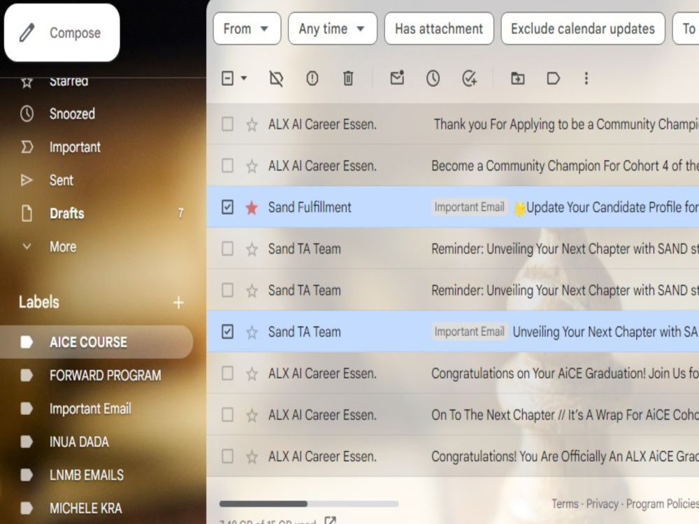Image resolution: width=699 pixels, height=524 pixels.
Task: Click the Compose pencil icon
Action: point(27,33)
